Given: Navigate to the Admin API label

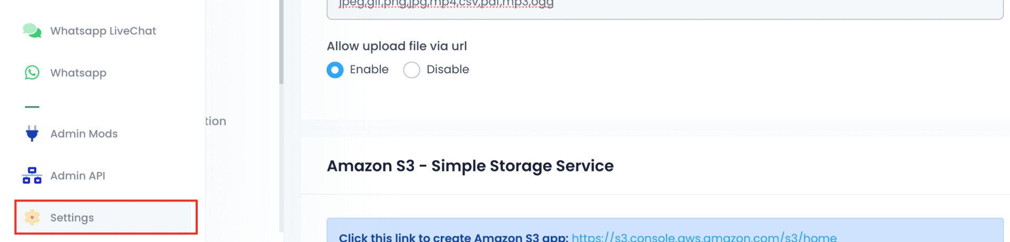Looking at the screenshot, I should point(78,176).
